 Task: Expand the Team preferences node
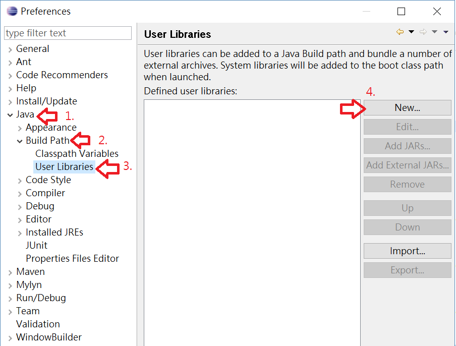10,312
